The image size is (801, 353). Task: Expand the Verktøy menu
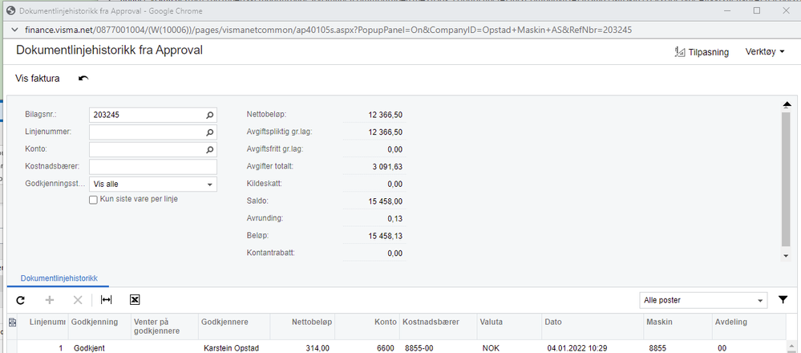tap(765, 52)
